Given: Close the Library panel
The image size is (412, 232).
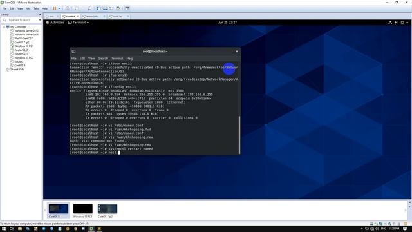Looking at the screenshot, I should coord(40,14).
